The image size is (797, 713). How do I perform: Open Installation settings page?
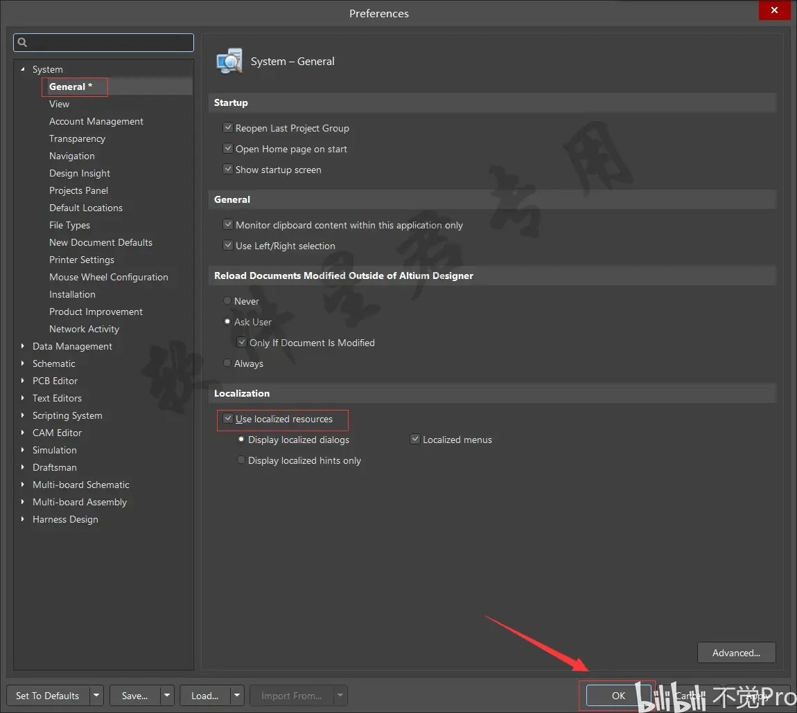[72, 294]
